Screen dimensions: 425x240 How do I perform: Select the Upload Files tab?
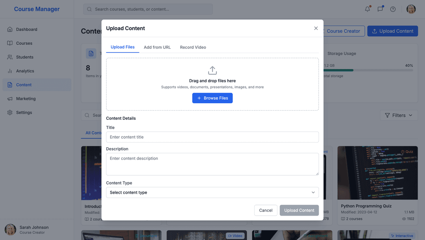[x=122, y=47]
